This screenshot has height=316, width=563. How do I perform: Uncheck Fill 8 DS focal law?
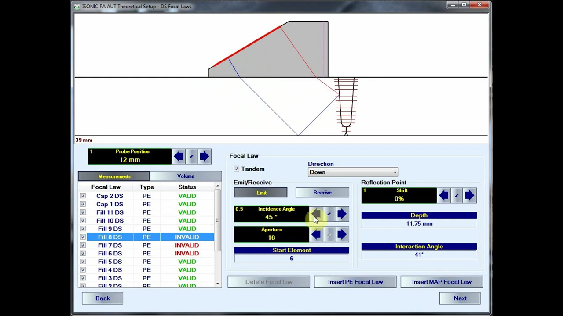[x=83, y=237]
